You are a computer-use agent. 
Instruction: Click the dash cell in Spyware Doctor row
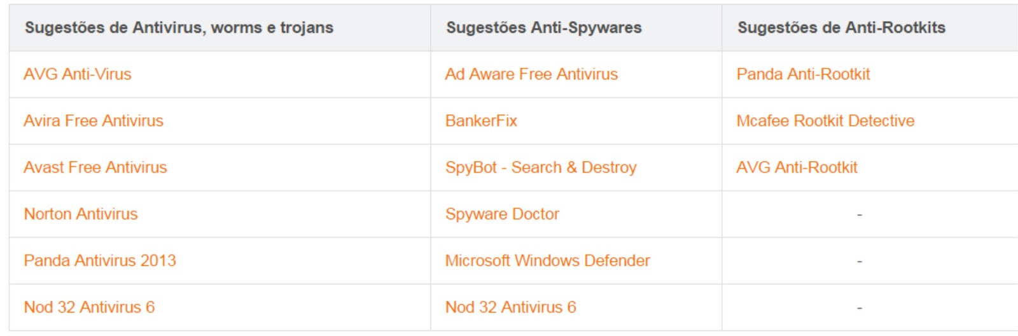click(859, 214)
